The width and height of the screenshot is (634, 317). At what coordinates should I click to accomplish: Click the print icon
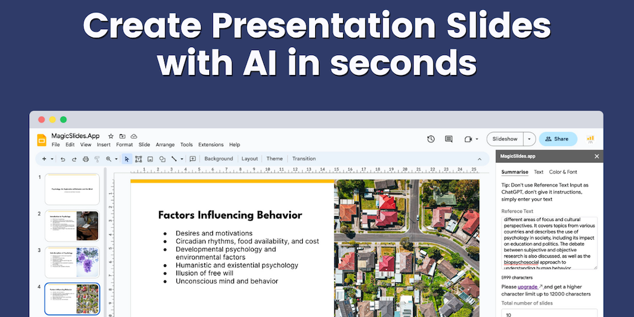click(85, 159)
